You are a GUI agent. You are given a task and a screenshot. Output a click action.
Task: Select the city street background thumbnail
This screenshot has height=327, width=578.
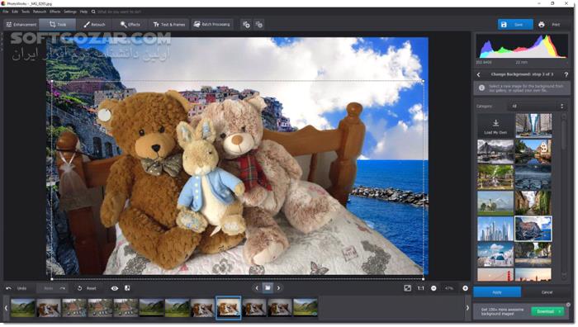pos(533,126)
